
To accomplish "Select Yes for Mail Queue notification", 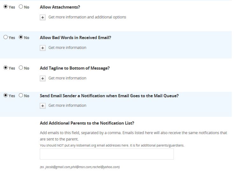I will [x=5, y=95].
